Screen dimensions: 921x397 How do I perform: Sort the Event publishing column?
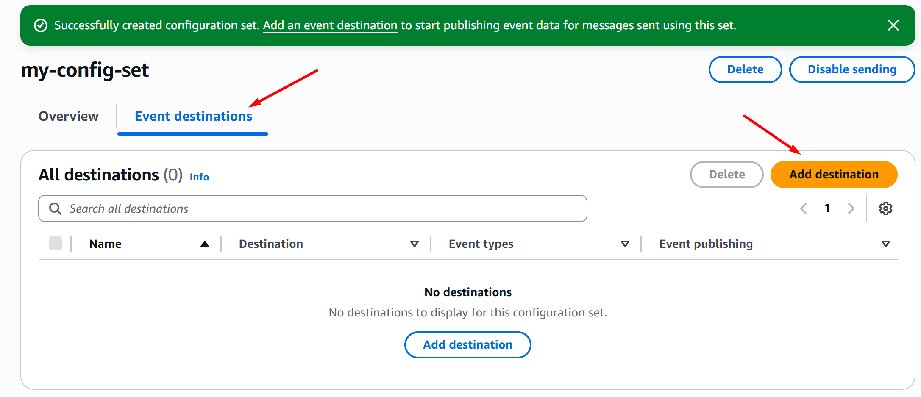click(x=885, y=244)
